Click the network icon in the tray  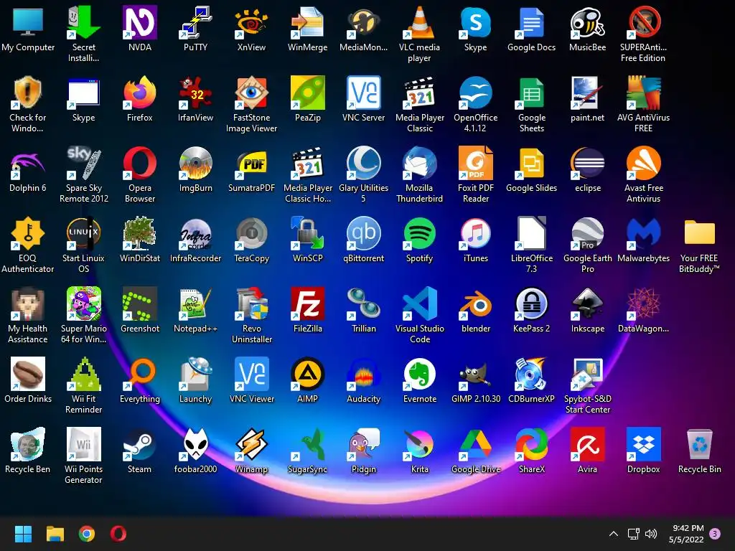(x=633, y=534)
